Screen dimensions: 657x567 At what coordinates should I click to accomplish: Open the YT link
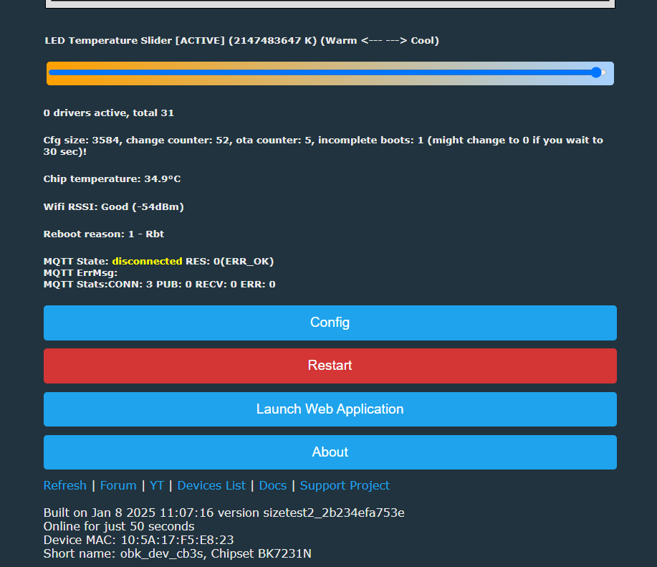[x=157, y=485]
